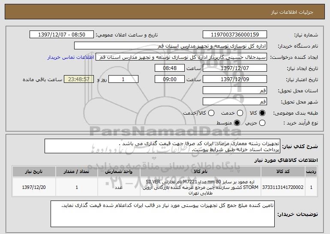Click the countdown timer 23:48:57
Viewport: 330px width, 234px height.
(79, 79)
